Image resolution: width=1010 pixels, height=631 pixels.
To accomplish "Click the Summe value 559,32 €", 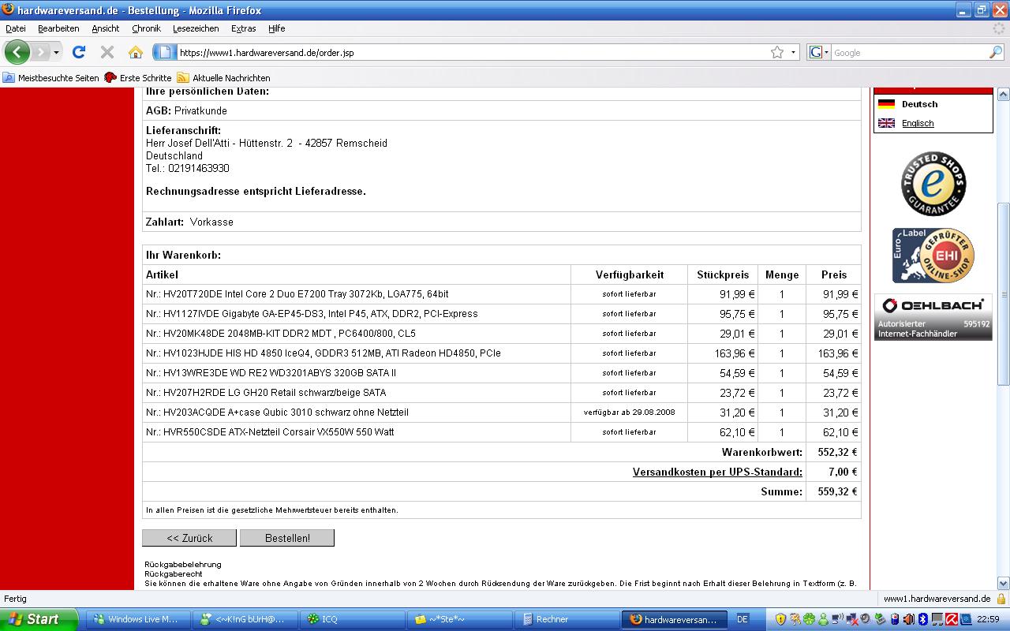I will pyautogui.click(x=837, y=491).
